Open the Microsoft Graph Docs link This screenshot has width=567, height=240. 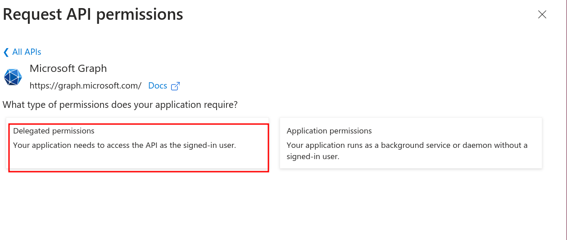click(158, 85)
